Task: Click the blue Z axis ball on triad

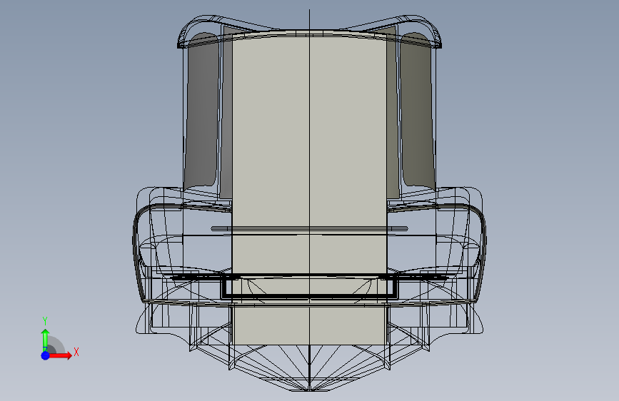Action: pyautogui.click(x=45, y=355)
